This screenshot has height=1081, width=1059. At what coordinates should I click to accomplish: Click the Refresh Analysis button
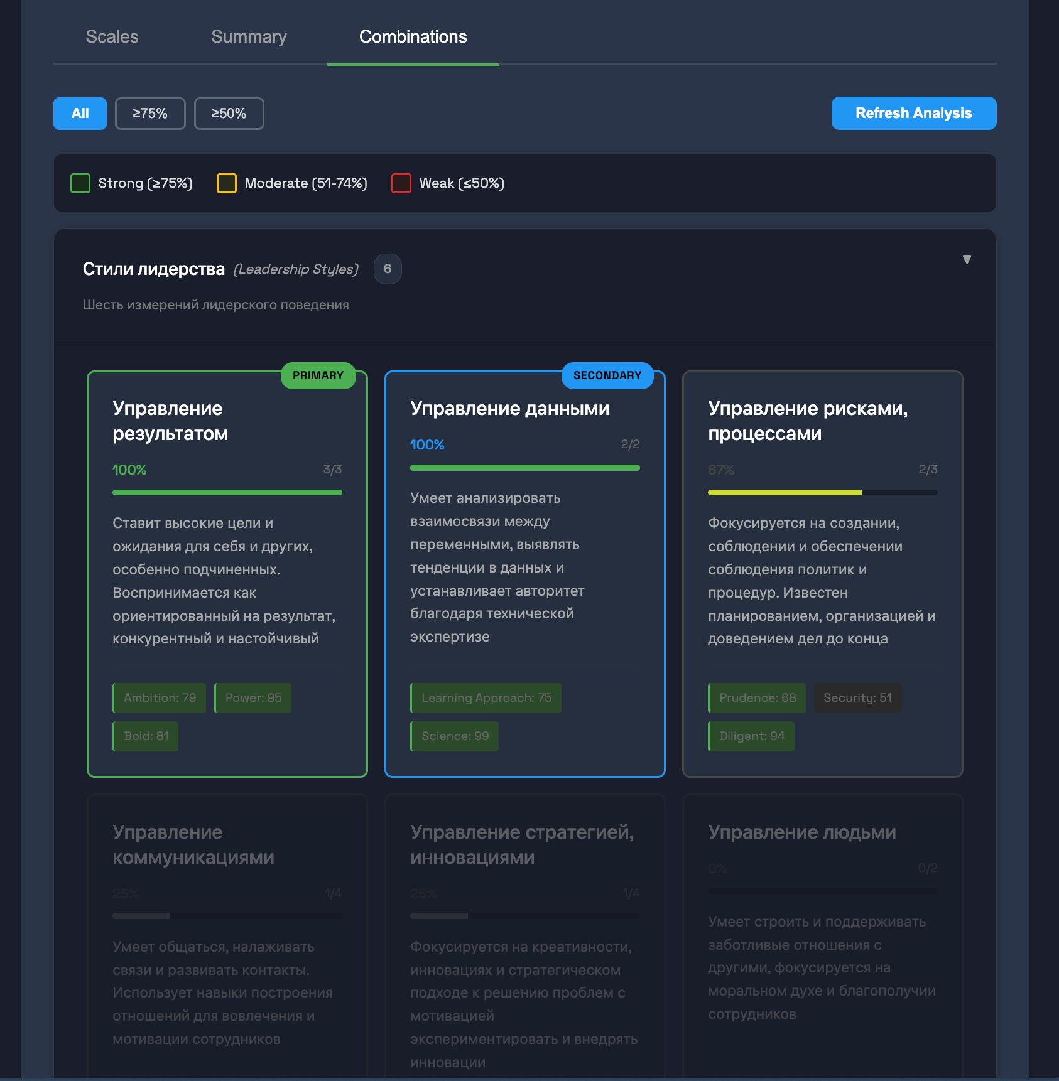[913, 114]
